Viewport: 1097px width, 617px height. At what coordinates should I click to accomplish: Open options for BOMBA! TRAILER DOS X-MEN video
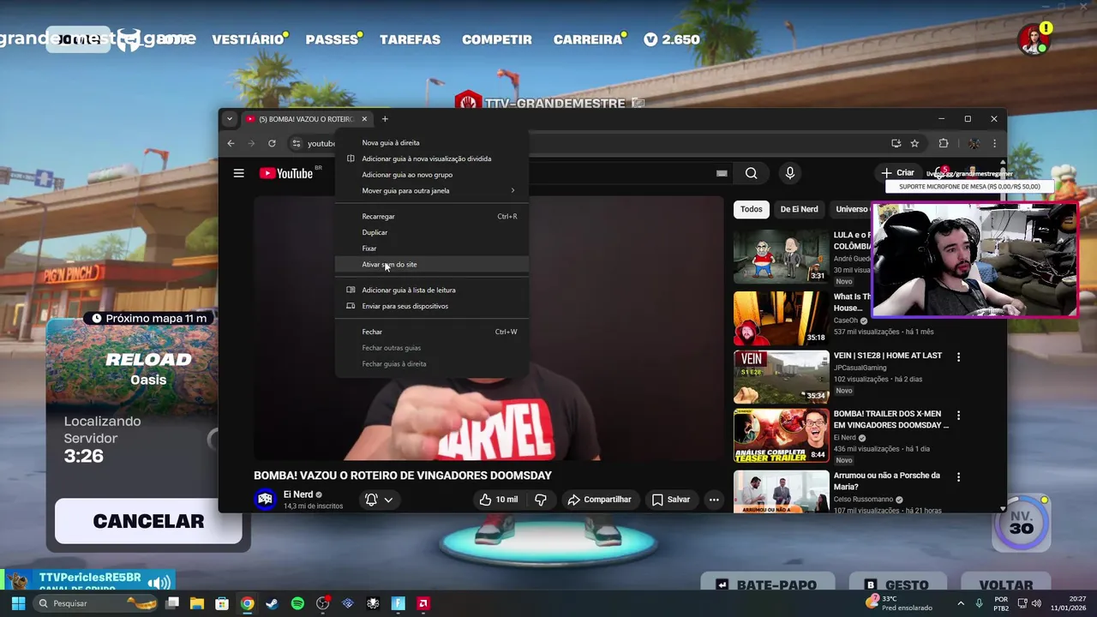click(958, 415)
